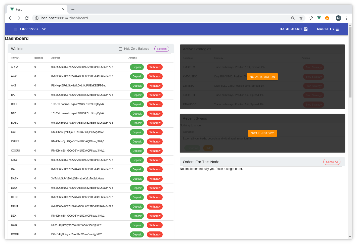Viewport: 357px width, 244px height.
Task: Click the TICKER column header
Action: pos(15,58)
